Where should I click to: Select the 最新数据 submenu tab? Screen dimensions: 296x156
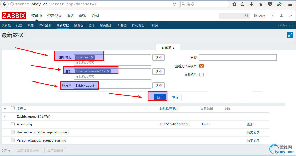click(x=63, y=25)
